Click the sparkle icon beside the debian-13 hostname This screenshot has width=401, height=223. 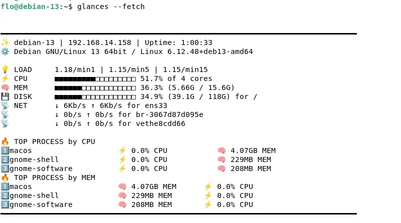click(x=5, y=42)
